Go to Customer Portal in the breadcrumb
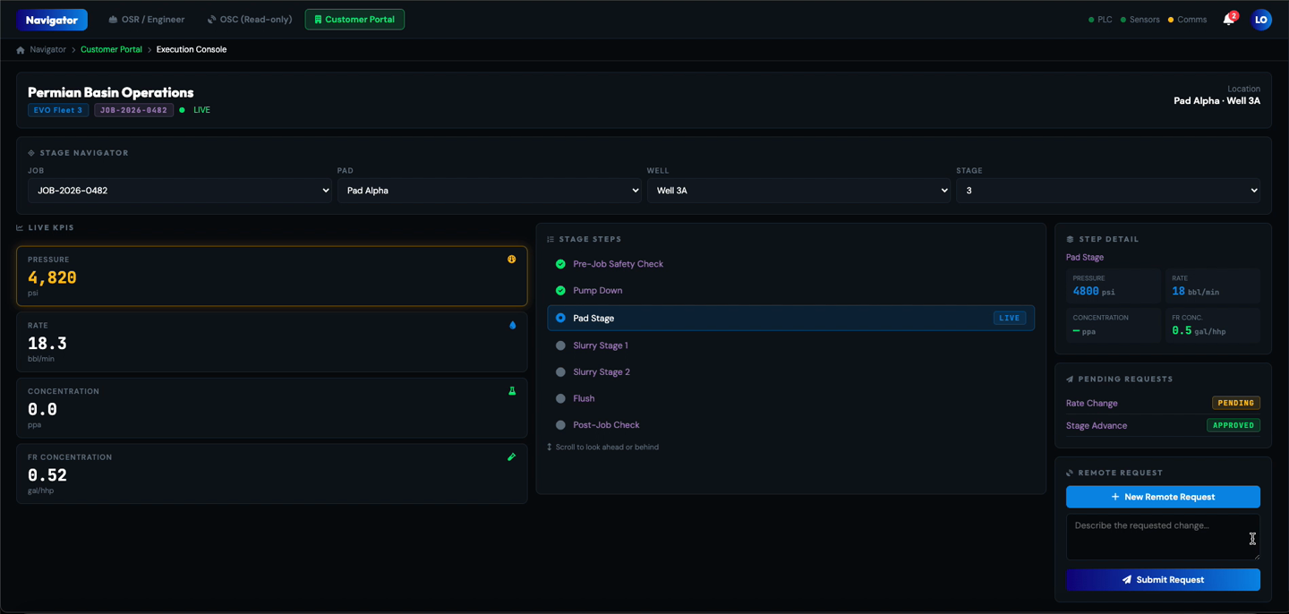The image size is (1289, 614). [x=111, y=50]
